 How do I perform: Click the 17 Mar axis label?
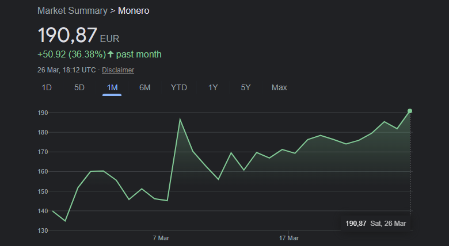(x=288, y=238)
